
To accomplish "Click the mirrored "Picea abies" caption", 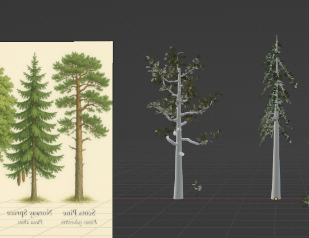I will click(30, 222).
